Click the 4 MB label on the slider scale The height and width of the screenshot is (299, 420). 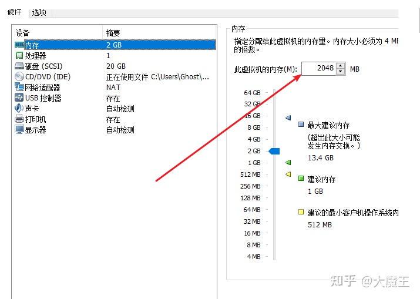254,257
